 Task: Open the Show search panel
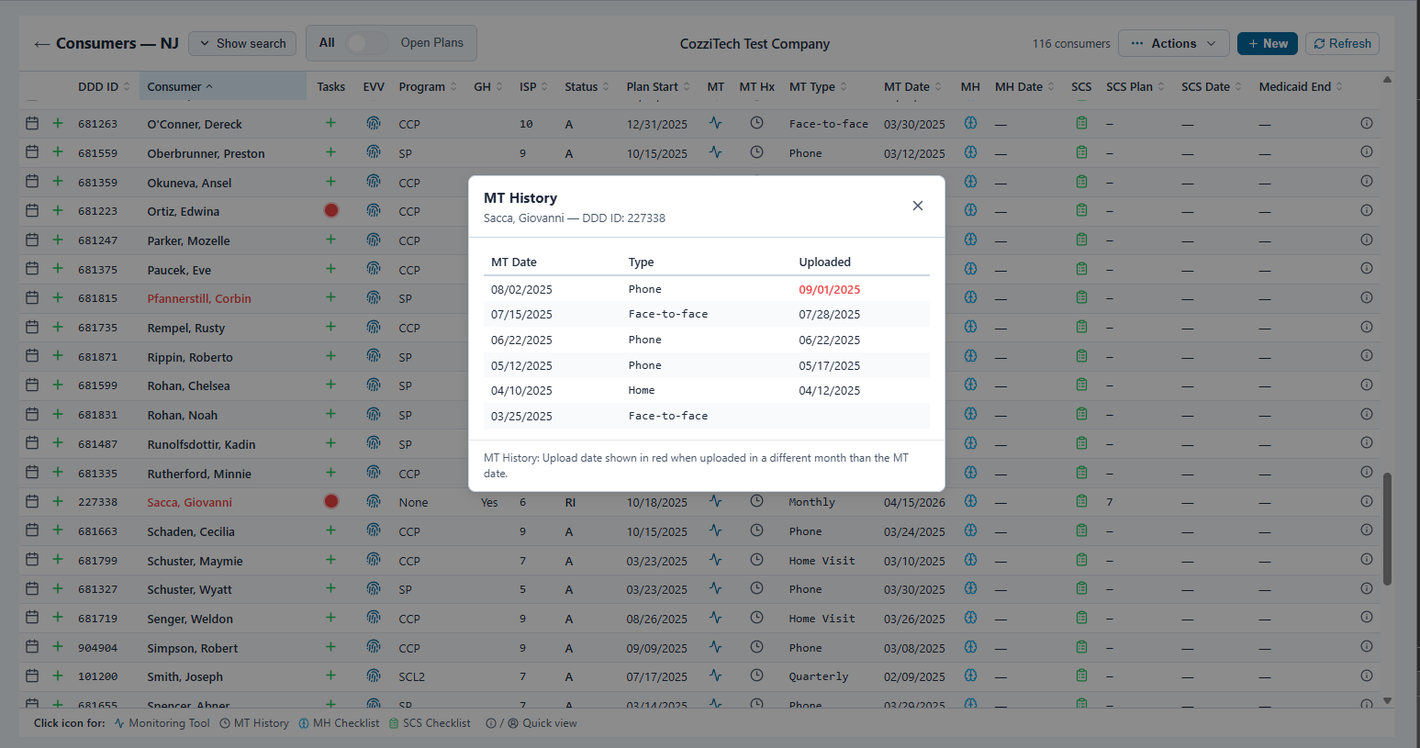242,42
